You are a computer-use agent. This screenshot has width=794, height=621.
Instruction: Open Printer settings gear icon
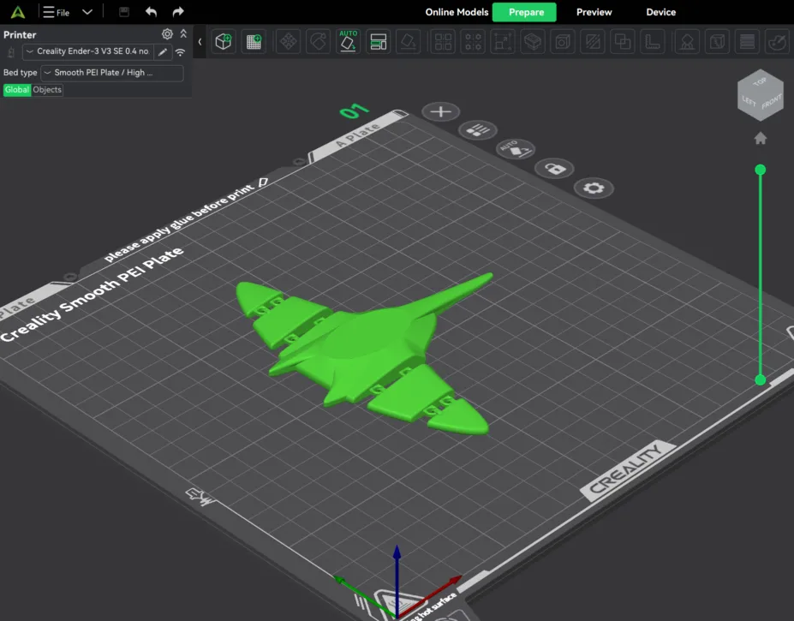coord(167,34)
